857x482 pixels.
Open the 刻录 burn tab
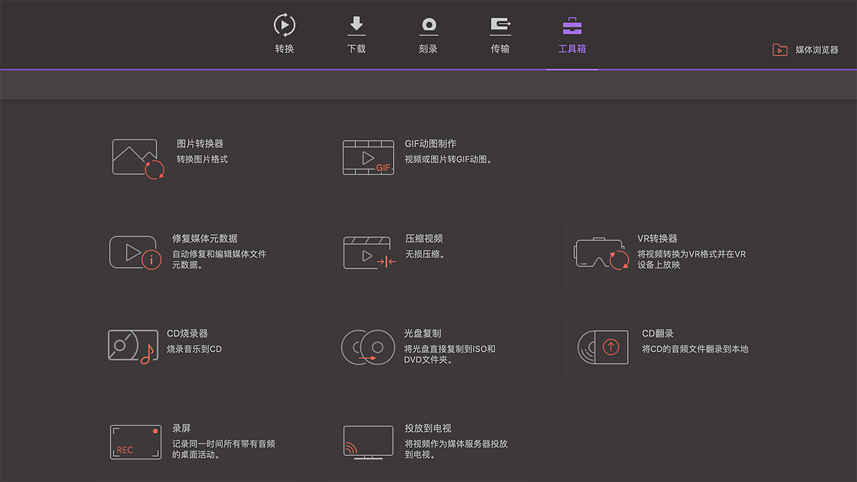click(x=428, y=35)
